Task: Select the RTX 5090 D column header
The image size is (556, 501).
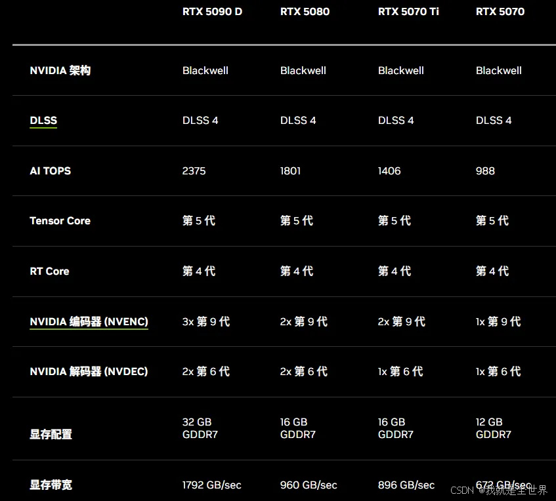Action: (x=212, y=12)
